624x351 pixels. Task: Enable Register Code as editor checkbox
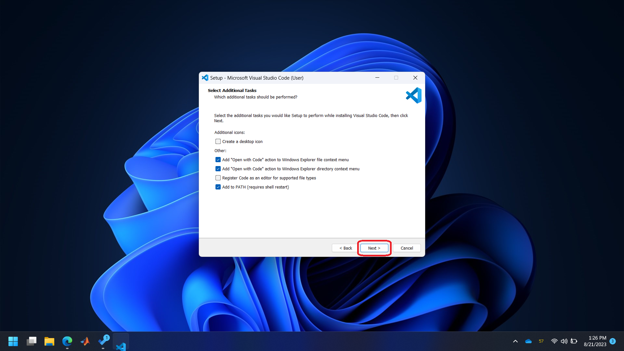pyautogui.click(x=218, y=178)
